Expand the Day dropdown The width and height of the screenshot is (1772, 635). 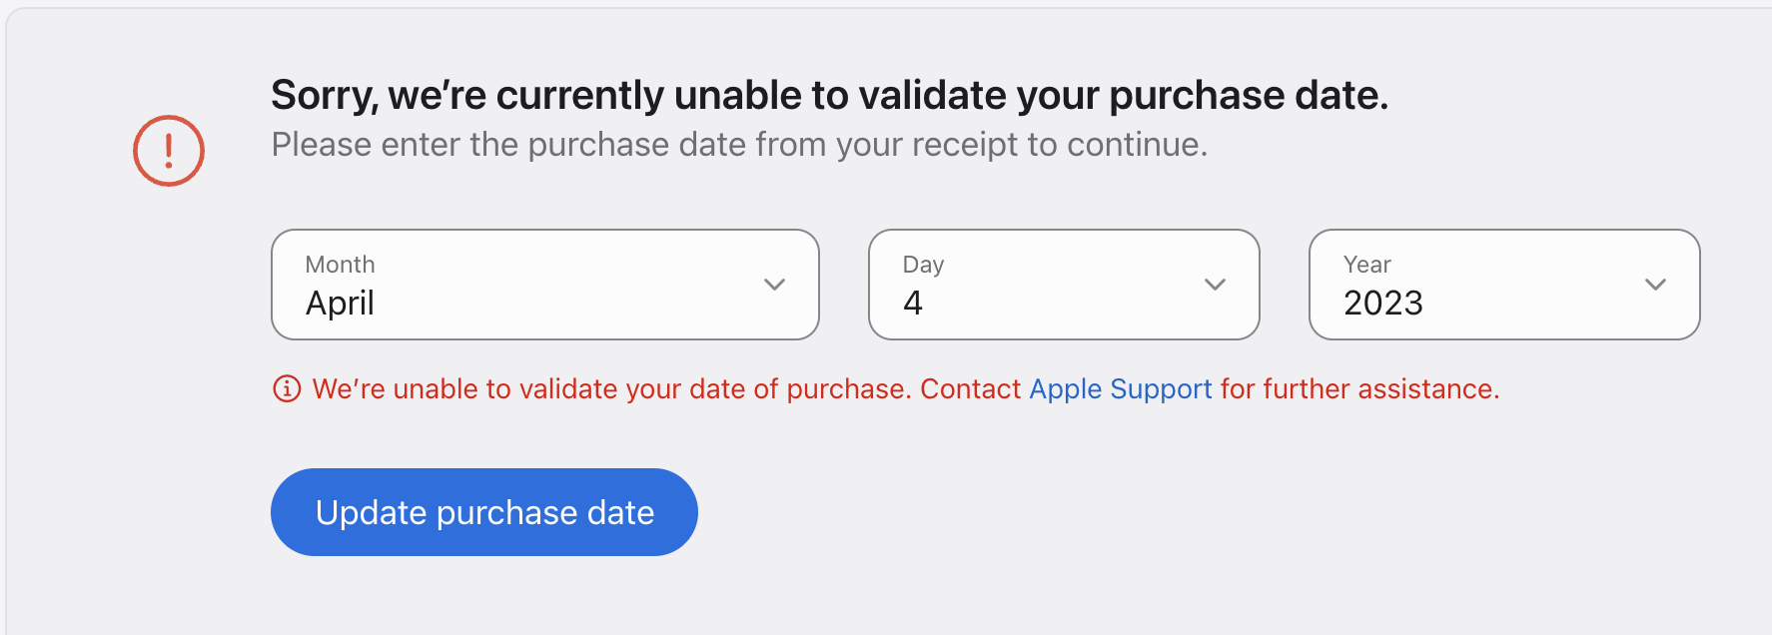point(1063,285)
